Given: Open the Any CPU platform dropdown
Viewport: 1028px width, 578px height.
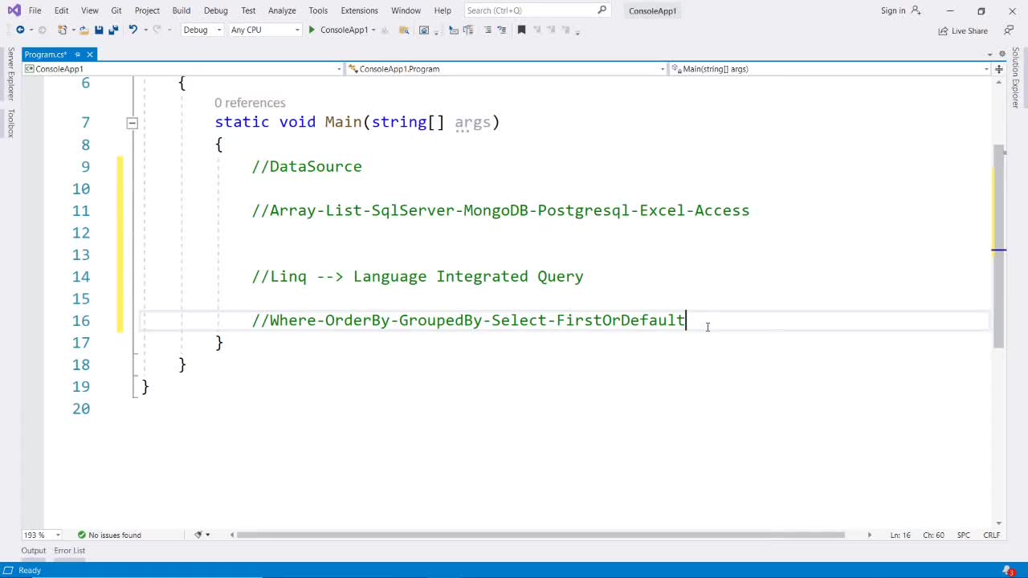Looking at the screenshot, I should (x=264, y=30).
